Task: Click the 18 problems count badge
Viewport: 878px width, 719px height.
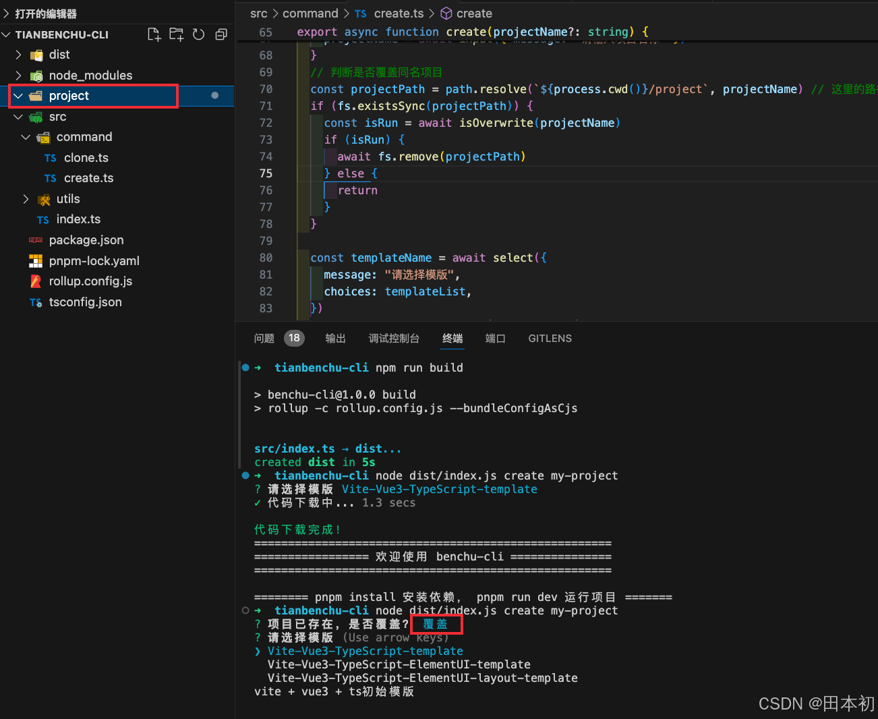Action: (294, 338)
